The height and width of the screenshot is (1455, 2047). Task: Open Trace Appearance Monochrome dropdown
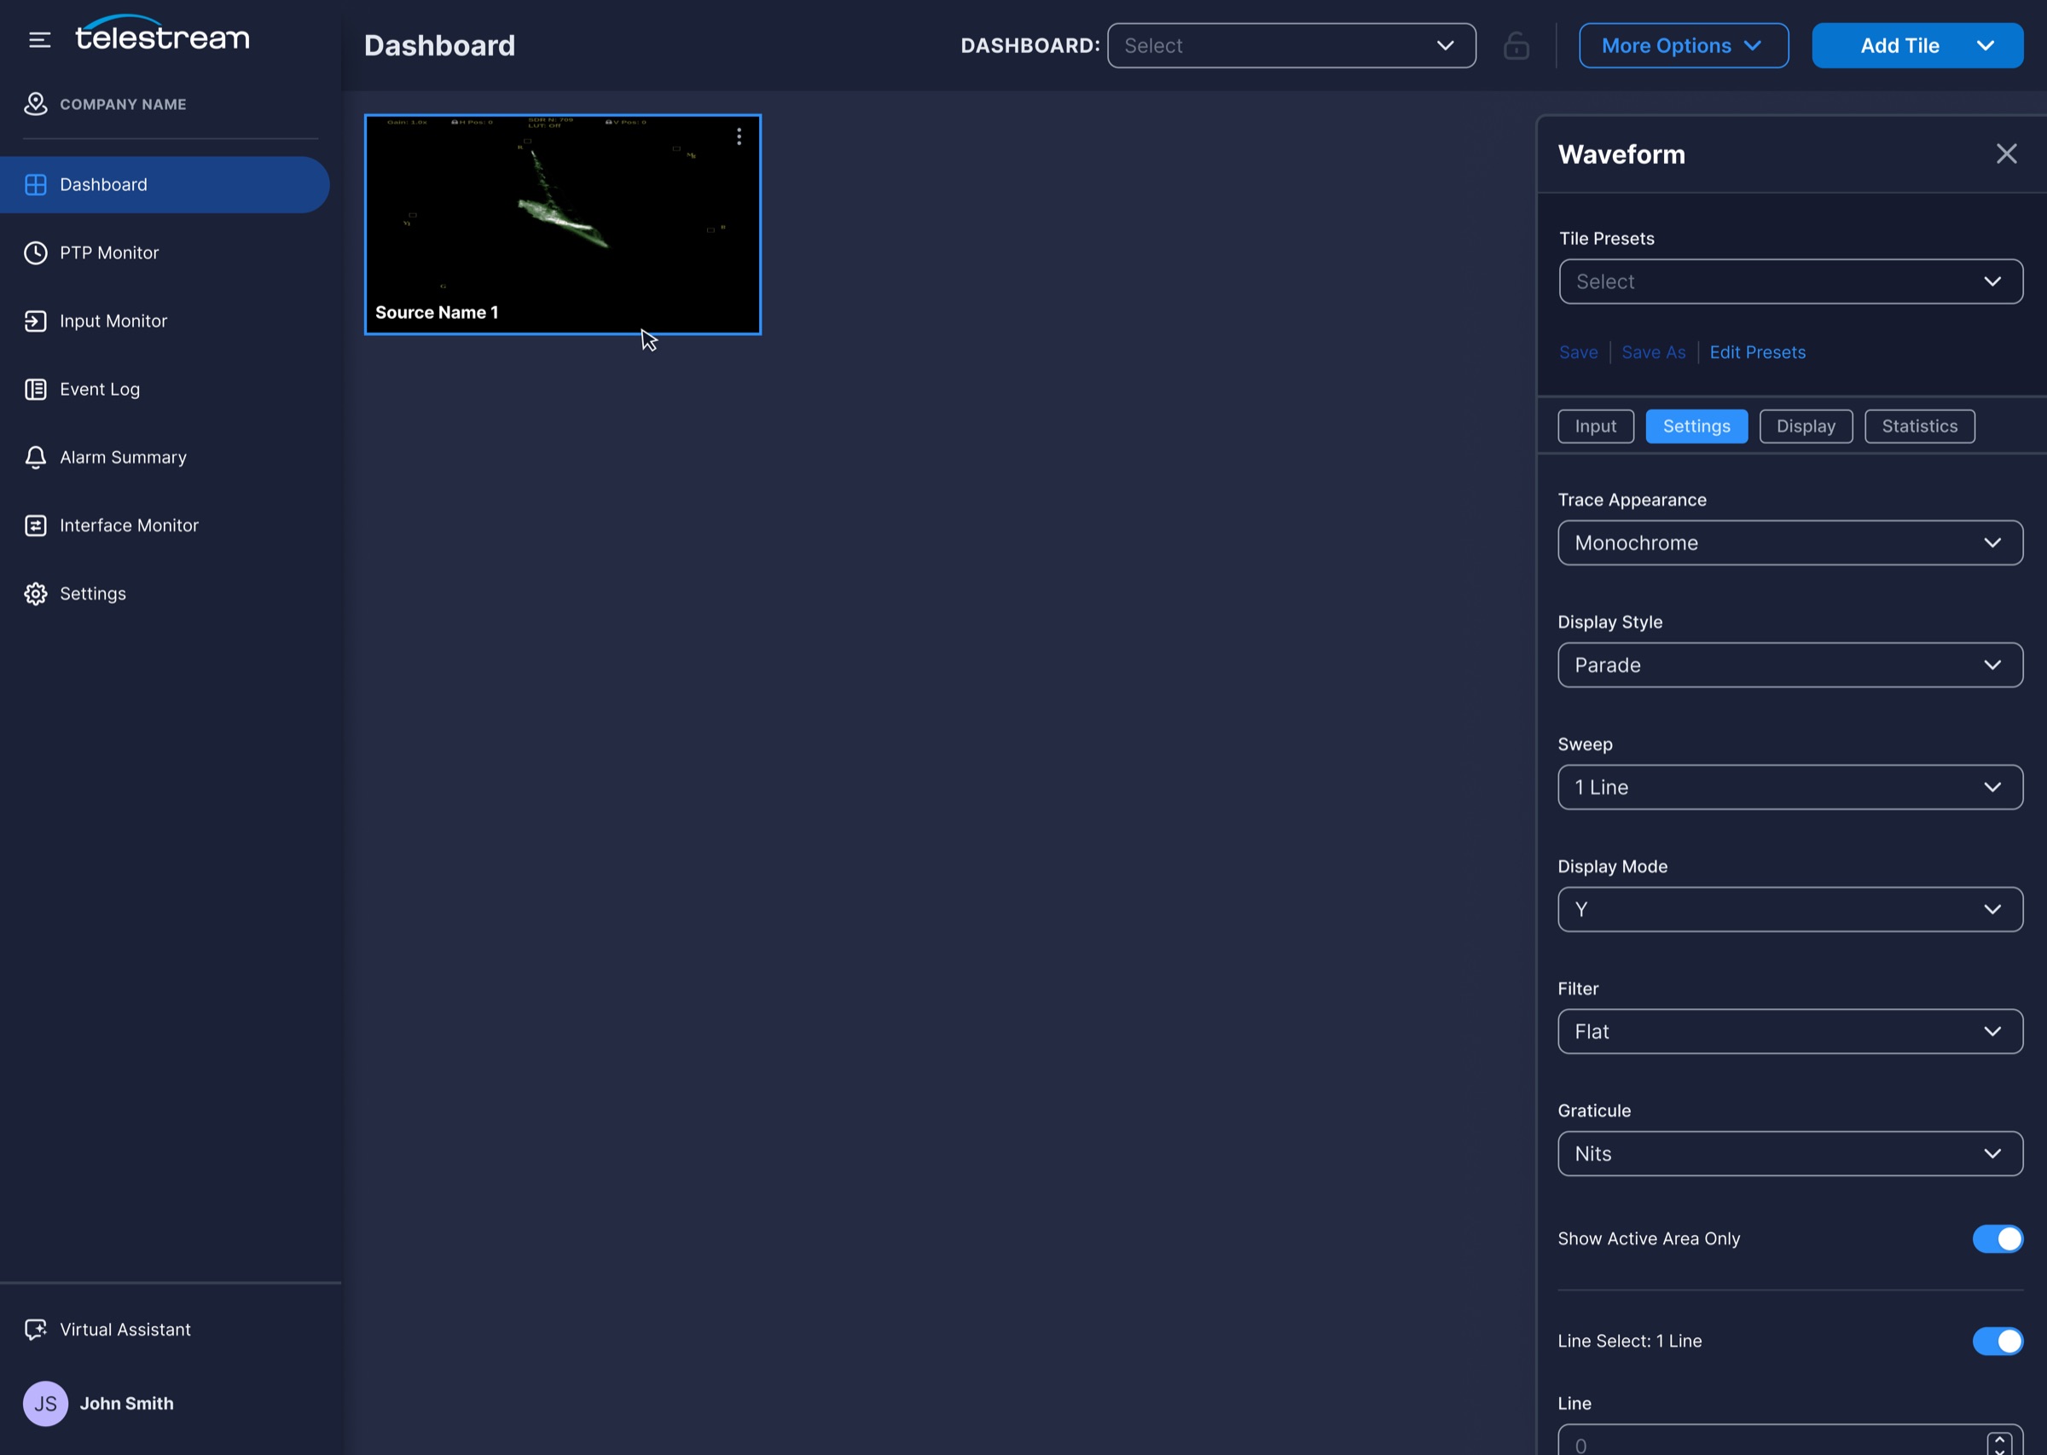point(1790,543)
